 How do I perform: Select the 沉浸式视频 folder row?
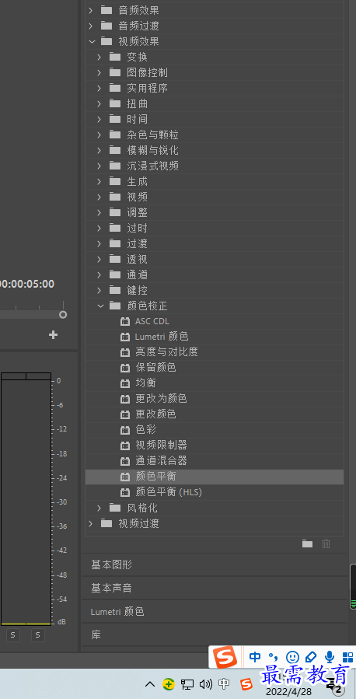tap(215, 166)
